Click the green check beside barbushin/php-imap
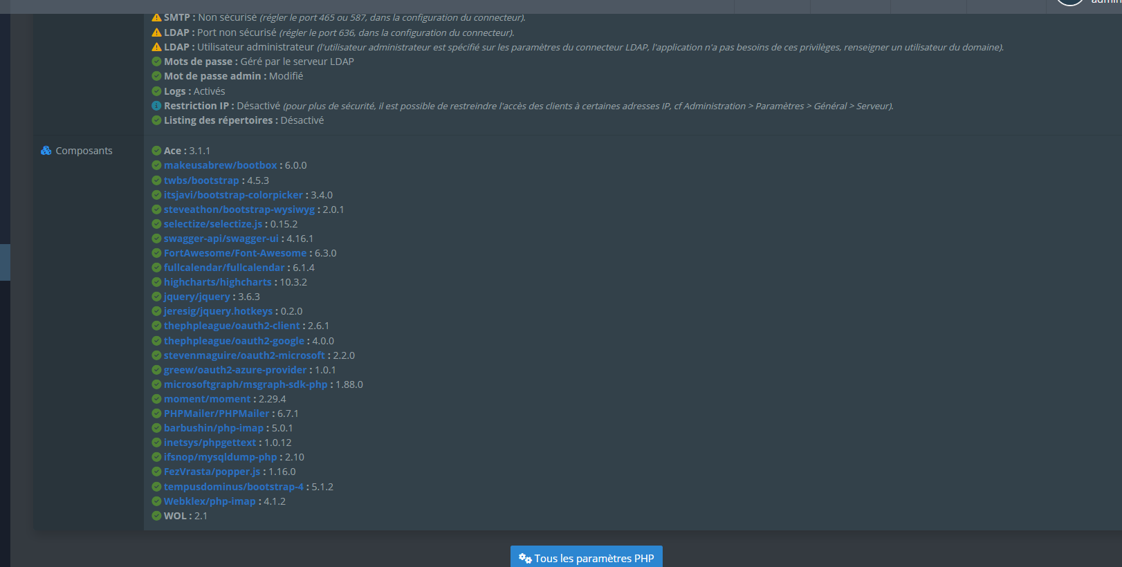The image size is (1122, 567). 156,428
